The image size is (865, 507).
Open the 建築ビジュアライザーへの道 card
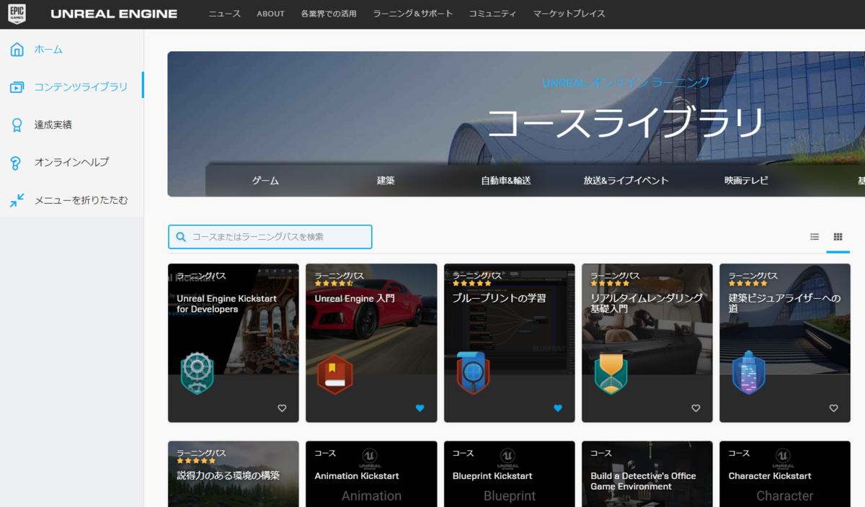click(x=785, y=343)
